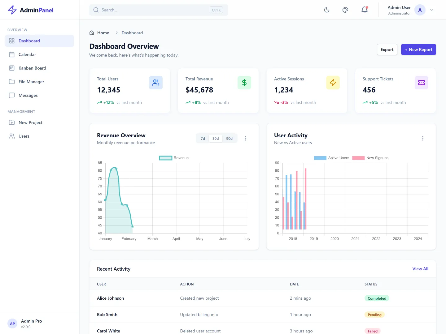Navigate to Users under Management
446x334 pixels.
point(24,136)
